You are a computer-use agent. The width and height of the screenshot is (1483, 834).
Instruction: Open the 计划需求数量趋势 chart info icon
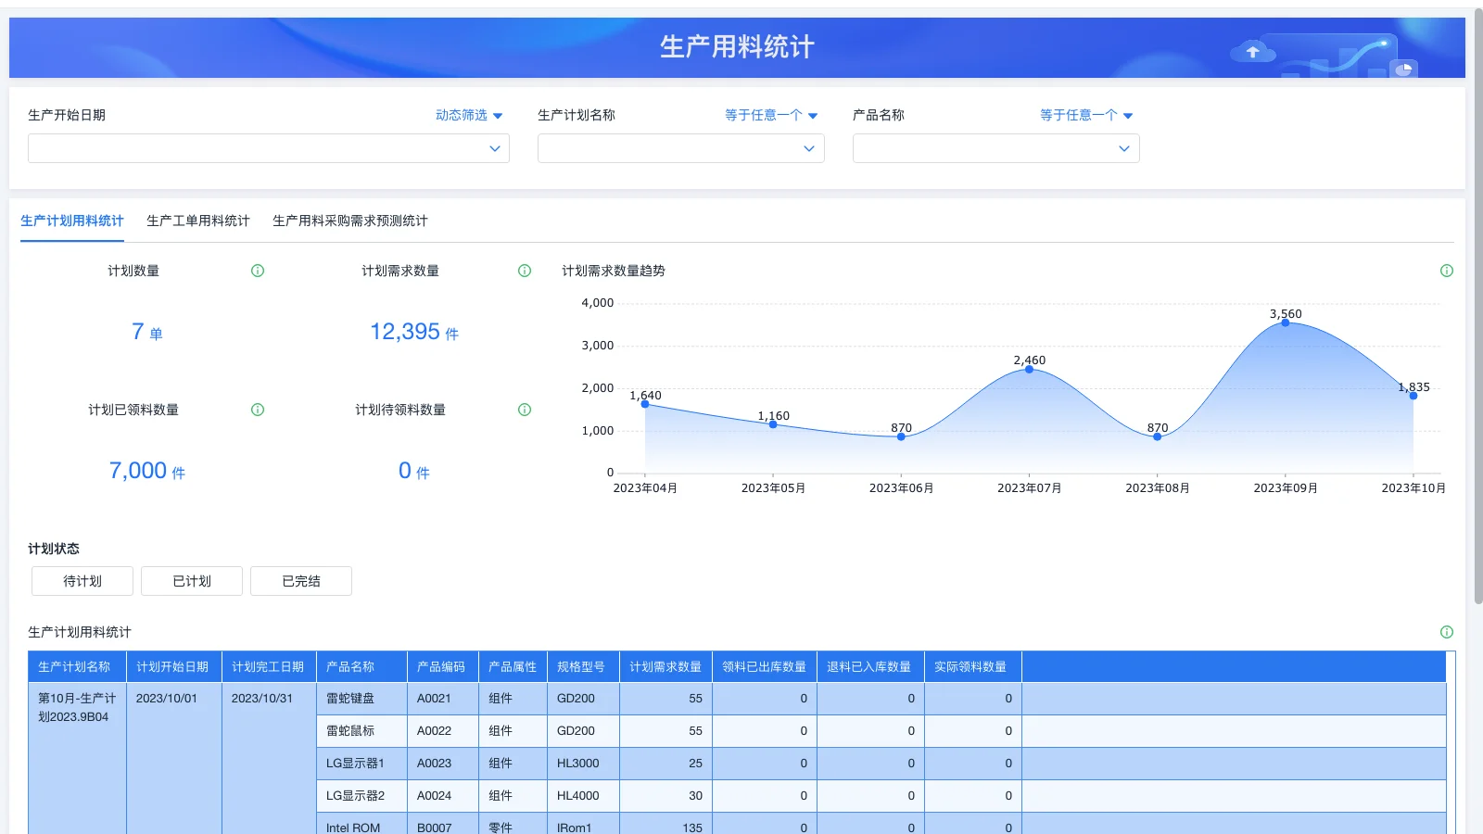pos(1446,271)
